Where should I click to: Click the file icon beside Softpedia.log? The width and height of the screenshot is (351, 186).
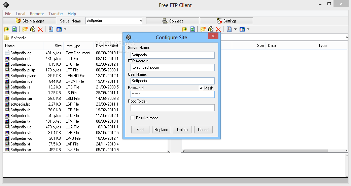[7, 53]
